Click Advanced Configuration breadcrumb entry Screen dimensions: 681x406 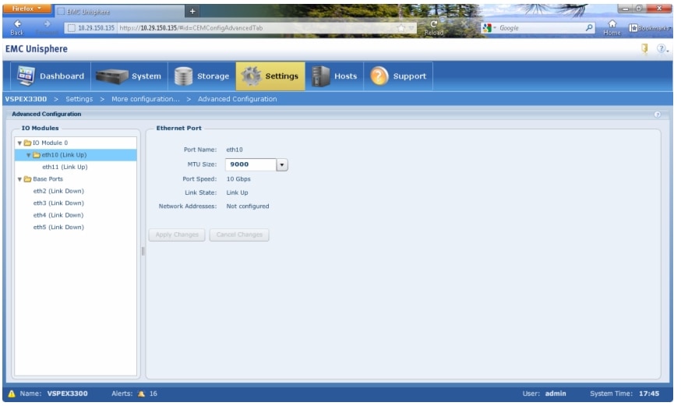(x=238, y=100)
